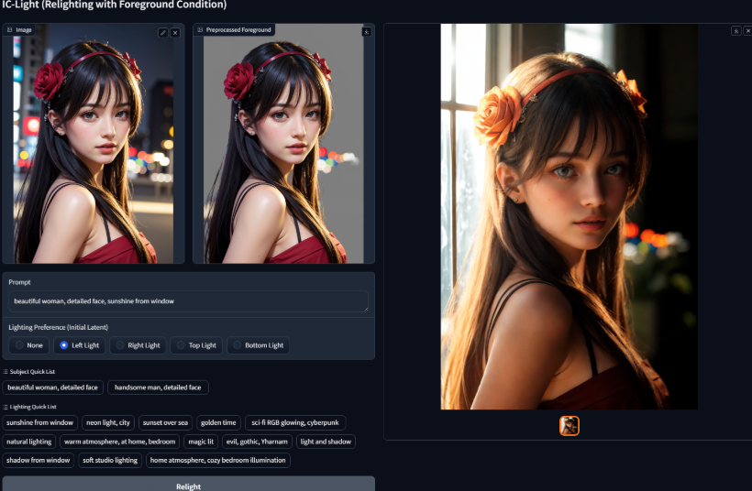Viewport: 752px width, 491px height.
Task: Choose Right Light radio option
Action: [138, 345]
